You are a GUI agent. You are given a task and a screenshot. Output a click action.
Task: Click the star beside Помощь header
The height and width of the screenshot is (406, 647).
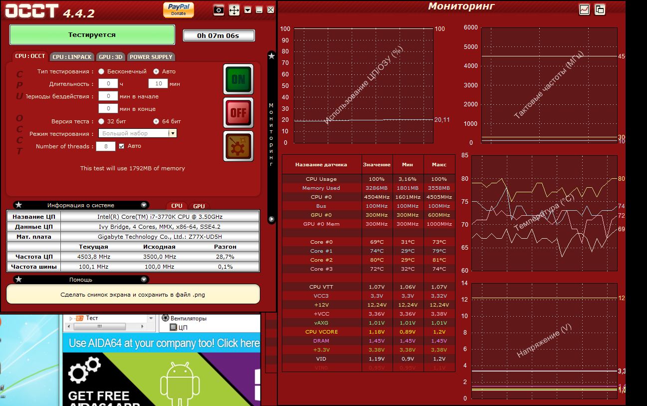coord(18,279)
